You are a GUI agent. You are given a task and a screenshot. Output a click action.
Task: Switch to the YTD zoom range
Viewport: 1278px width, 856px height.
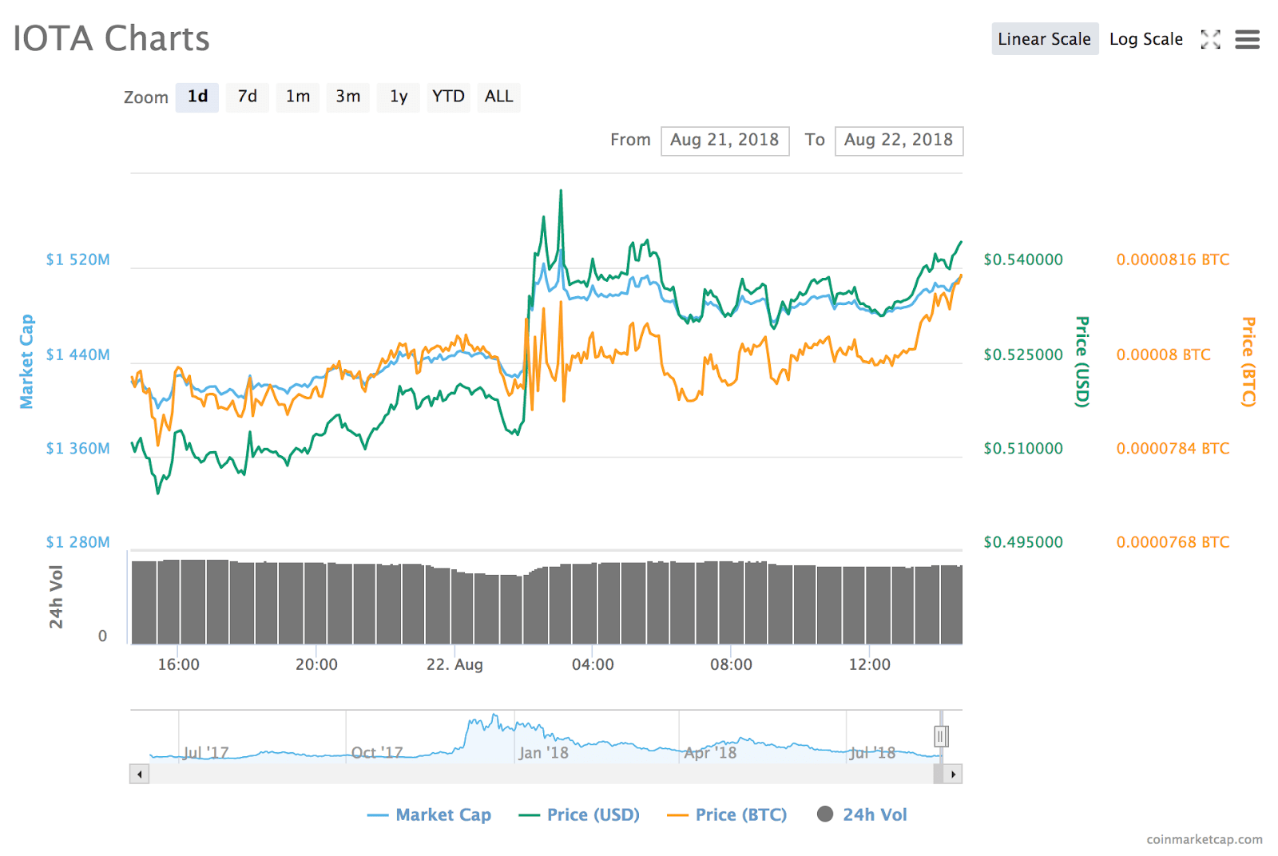tap(448, 97)
